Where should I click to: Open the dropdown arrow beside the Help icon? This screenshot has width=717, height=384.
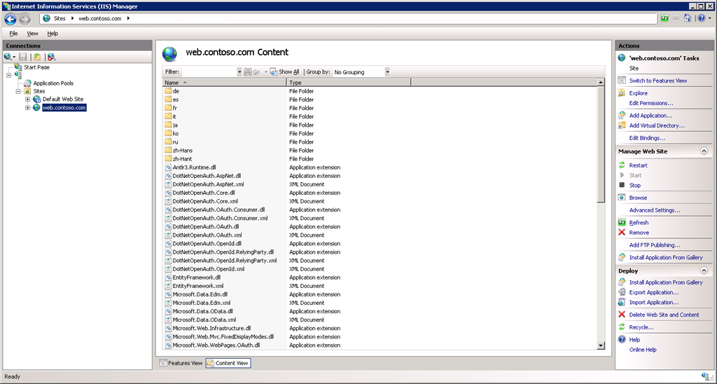click(709, 19)
